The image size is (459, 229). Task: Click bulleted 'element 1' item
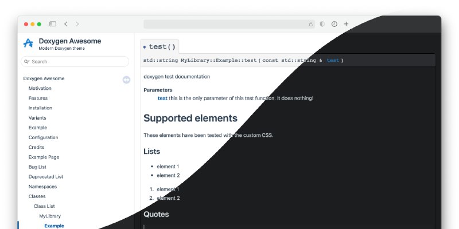pyautogui.click(x=168, y=167)
